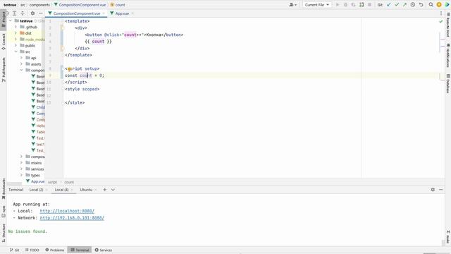
Task: Hide the Project panel with minus icon
Action: click(41, 13)
